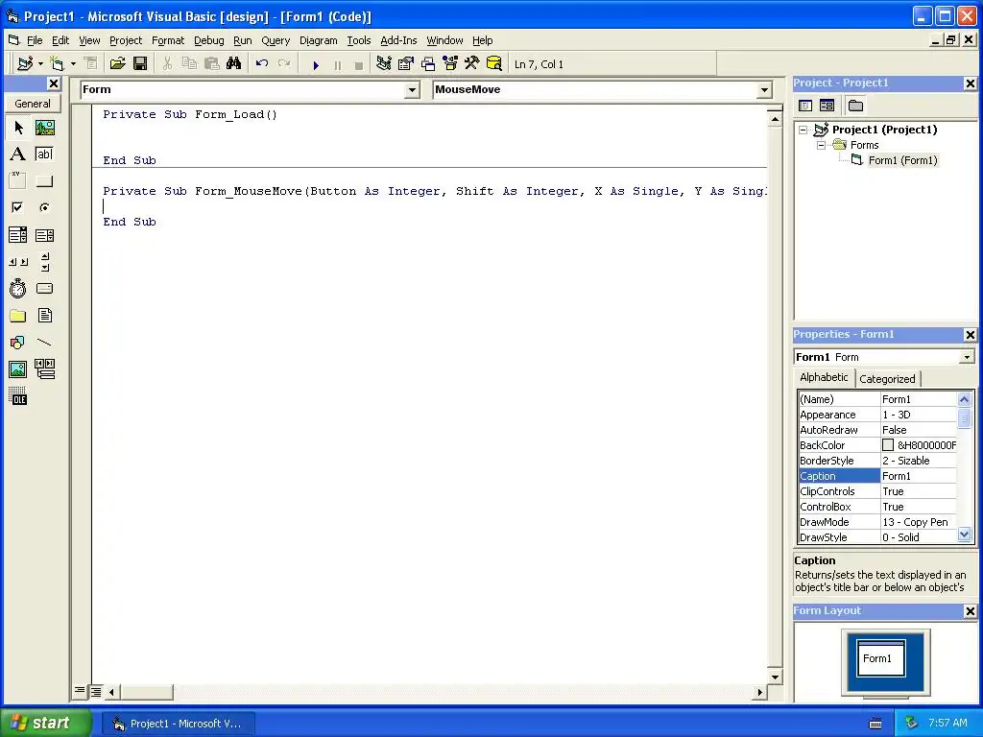The width and height of the screenshot is (983, 737).
Task: Open the File menu
Action: click(35, 40)
